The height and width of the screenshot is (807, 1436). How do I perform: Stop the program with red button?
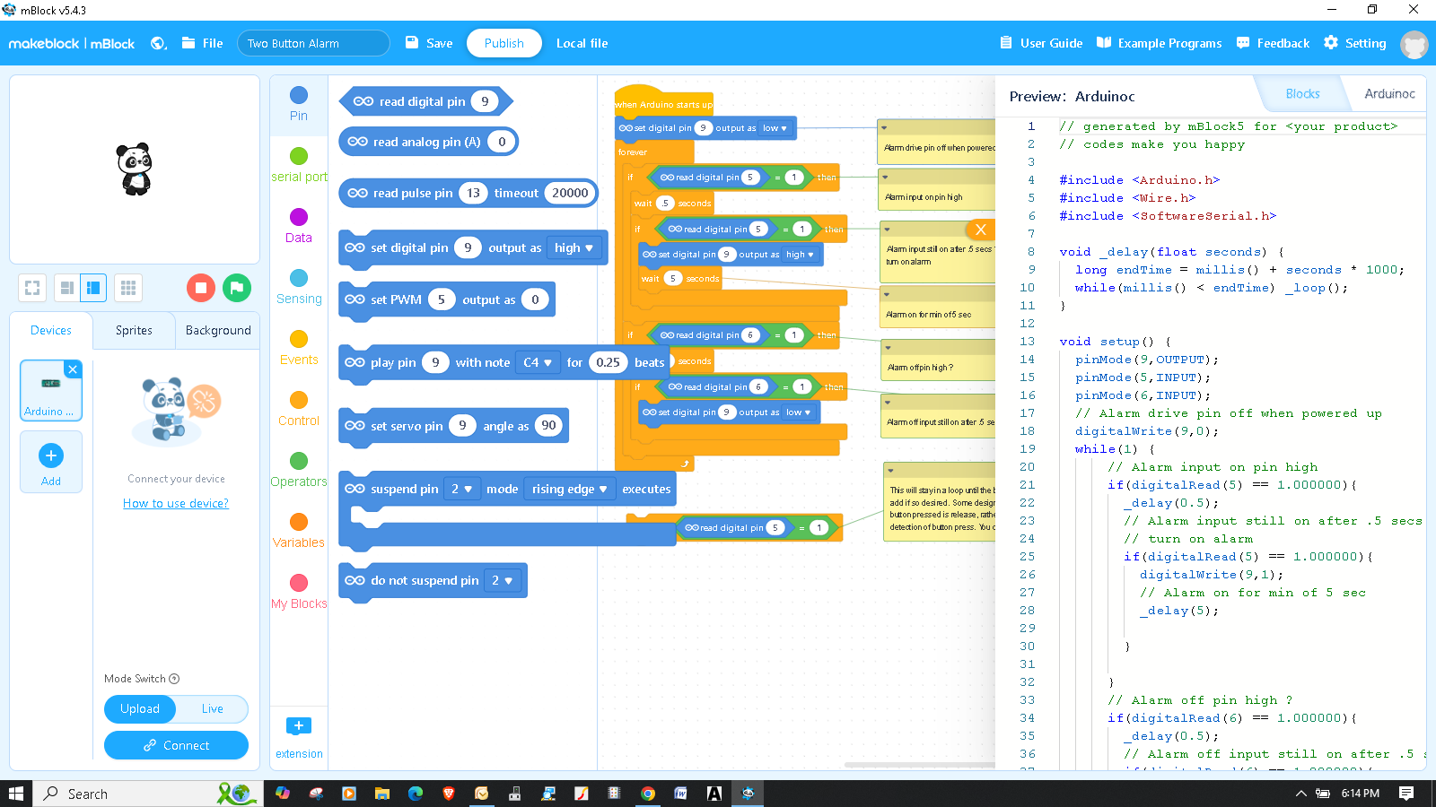click(x=201, y=288)
